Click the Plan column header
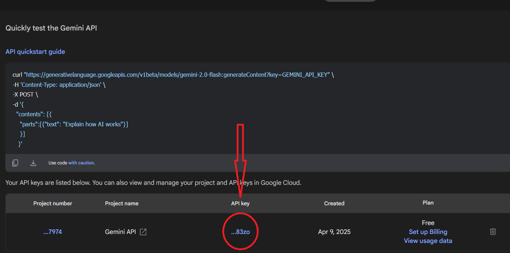Image resolution: width=510 pixels, height=253 pixels. click(428, 203)
